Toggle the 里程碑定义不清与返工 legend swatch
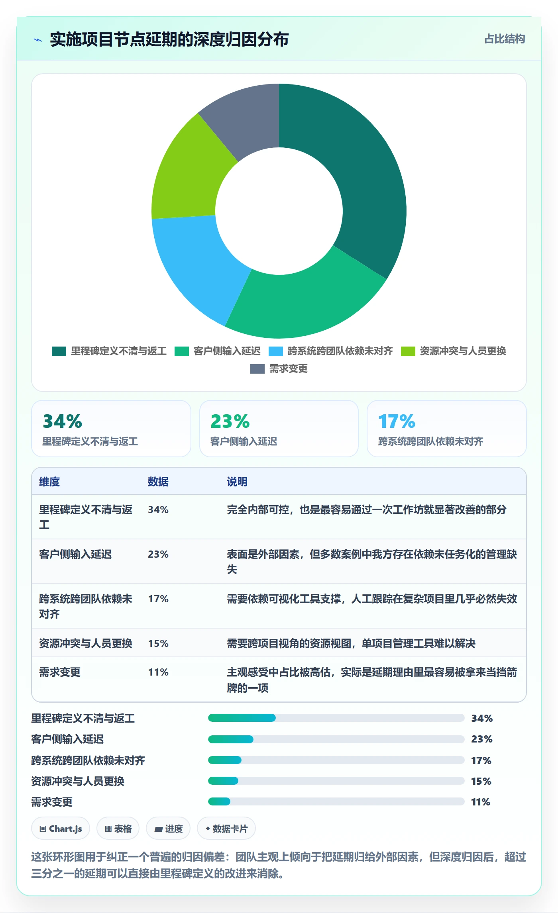558x913 pixels. 59,351
